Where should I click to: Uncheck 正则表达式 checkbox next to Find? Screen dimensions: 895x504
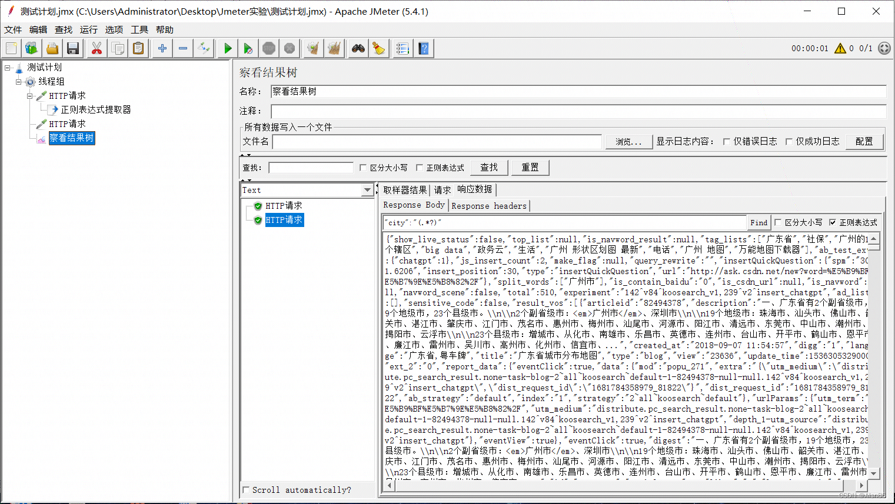pos(833,222)
